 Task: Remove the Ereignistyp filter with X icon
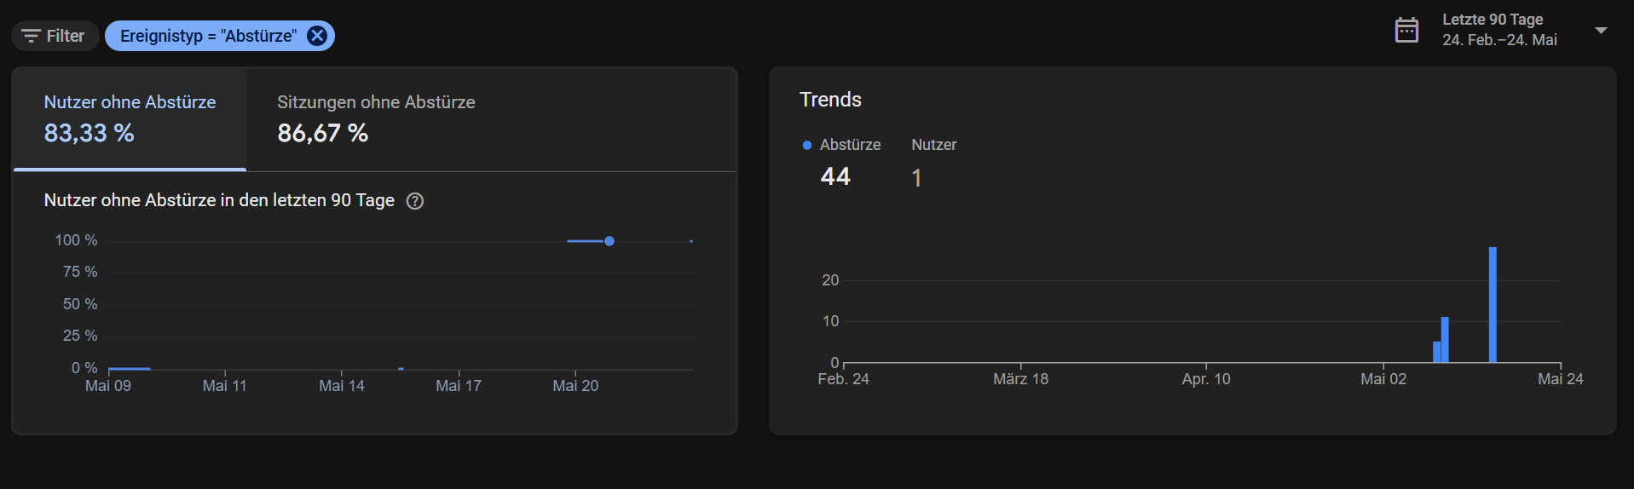(317, 36)
